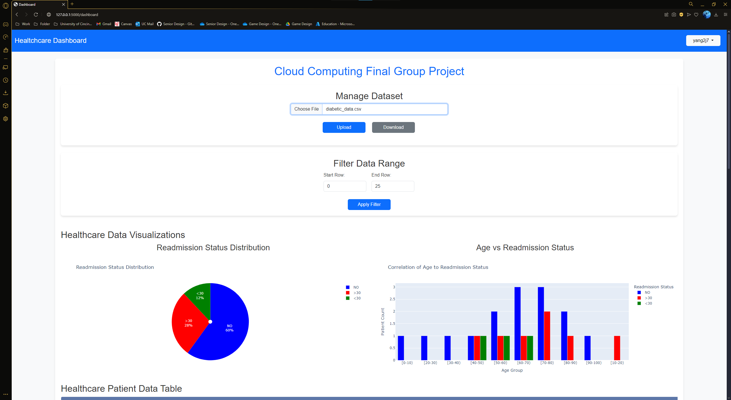Open Extensions cube icon in sidebar
The width and height of the screenshot is (731, 400).
pyautogui.click(x=5, y=106)
